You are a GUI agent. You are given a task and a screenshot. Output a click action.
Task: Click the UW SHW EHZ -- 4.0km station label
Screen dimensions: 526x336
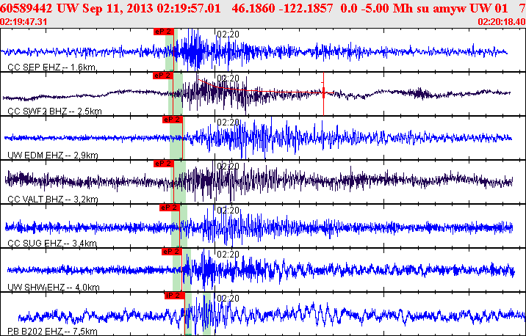(54, 287)
